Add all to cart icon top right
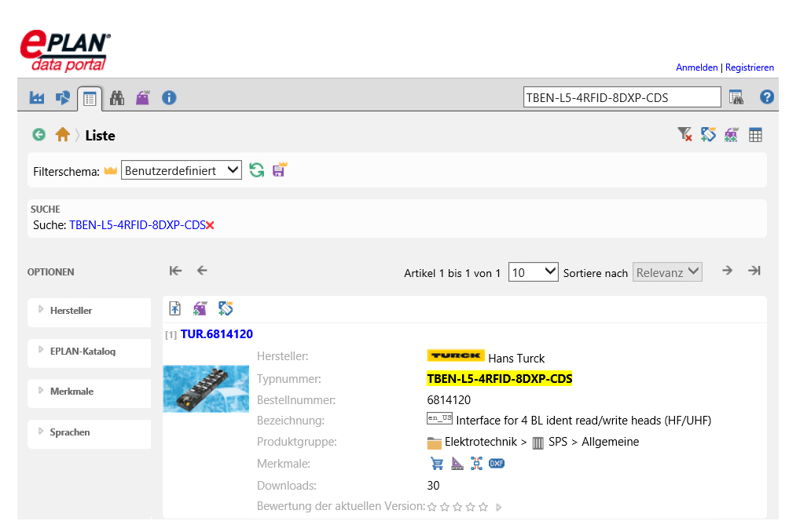Viewport: 800px width, 532px height. (x=732, y=134)
